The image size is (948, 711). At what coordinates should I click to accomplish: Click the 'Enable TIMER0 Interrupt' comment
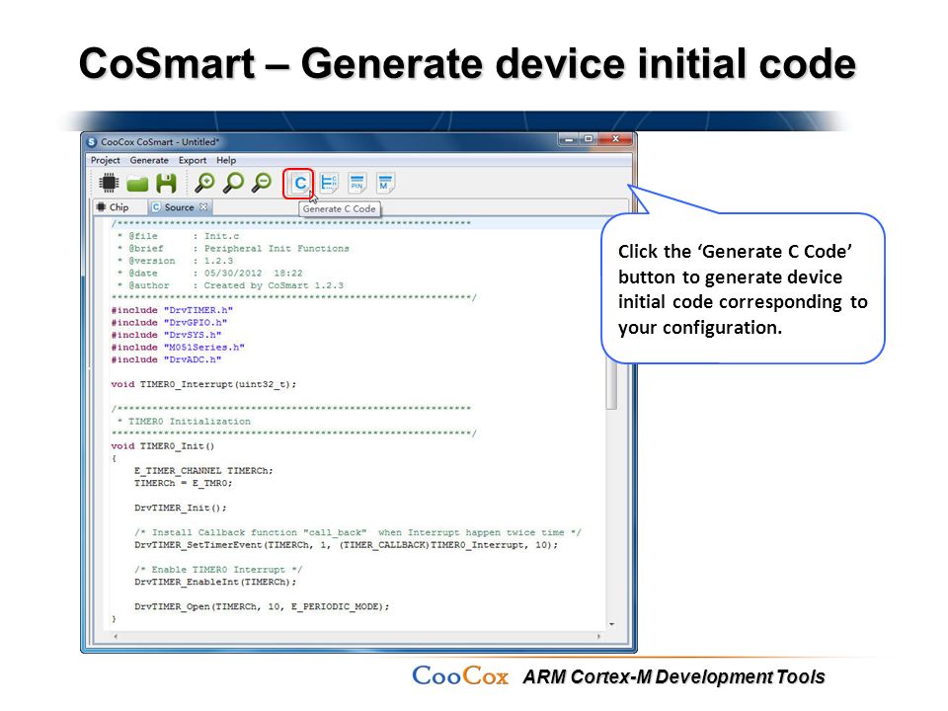[x=218, y=570]
